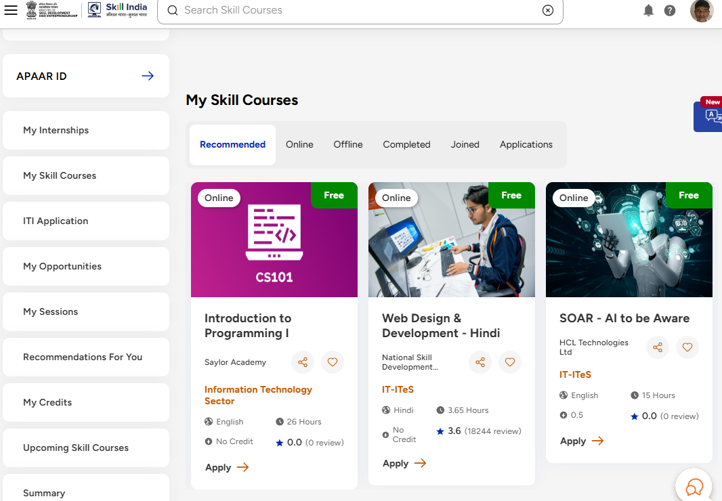Select the Offline courses tab
Image resolution: width=722 pixels, height=501 pixels.
[x=347, y=144]
